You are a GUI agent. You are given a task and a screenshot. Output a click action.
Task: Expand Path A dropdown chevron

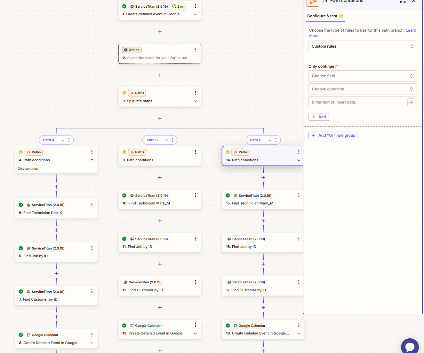(x=63, y=140)
